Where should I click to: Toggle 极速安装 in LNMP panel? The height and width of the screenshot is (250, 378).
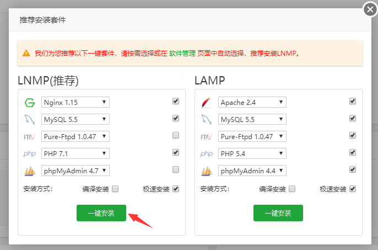(176, 189)
